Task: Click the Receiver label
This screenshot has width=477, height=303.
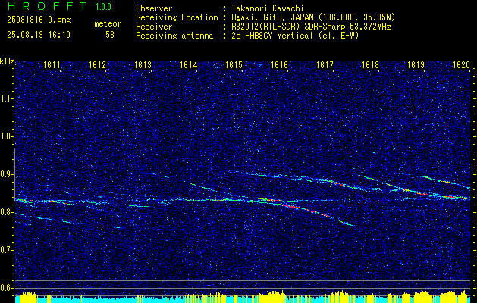Action: (x=154, y=27)
